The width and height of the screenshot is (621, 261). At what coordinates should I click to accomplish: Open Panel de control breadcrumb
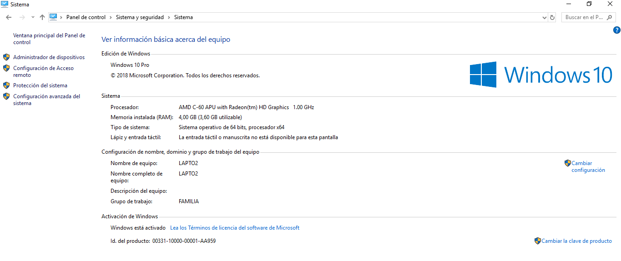[x=86, y=17]
